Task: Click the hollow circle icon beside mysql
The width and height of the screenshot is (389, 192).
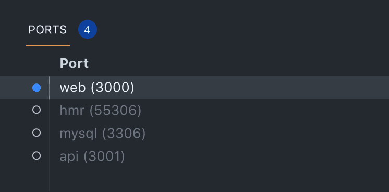Action: tap(37, 133)
